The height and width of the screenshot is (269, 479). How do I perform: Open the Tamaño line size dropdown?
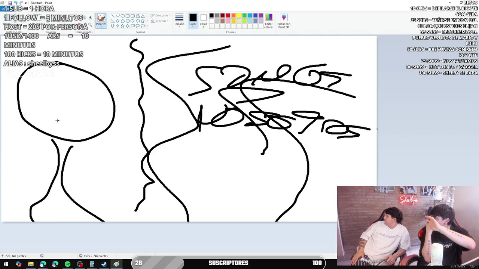tap(179, 21)
